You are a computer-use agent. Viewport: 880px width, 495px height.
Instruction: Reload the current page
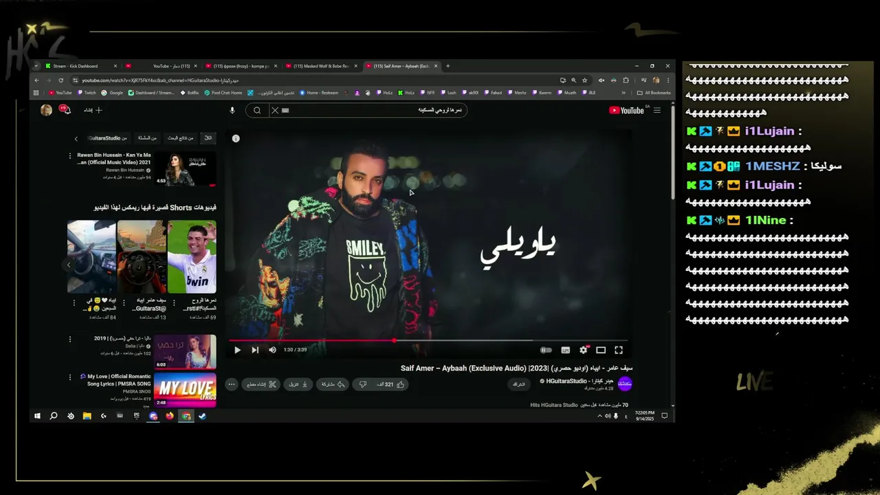pos(60,80)
